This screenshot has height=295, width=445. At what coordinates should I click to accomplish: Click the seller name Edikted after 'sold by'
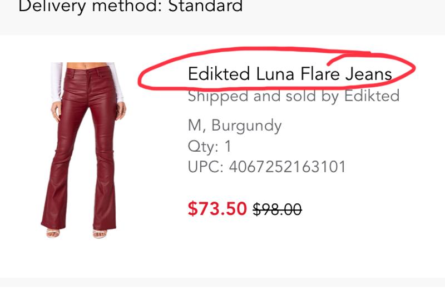coord(372,96)
